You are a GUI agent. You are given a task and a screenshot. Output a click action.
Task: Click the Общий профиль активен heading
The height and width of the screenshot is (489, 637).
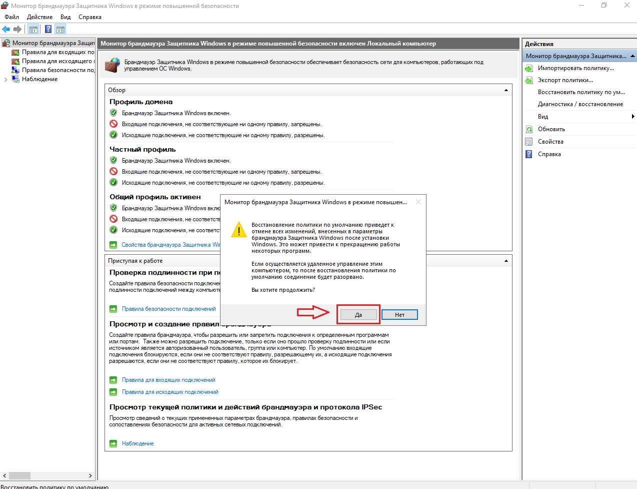click(x=155, y=197)
